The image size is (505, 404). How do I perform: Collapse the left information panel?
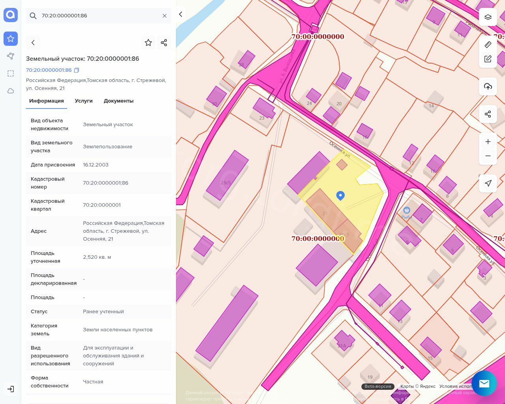pos(181,14)
